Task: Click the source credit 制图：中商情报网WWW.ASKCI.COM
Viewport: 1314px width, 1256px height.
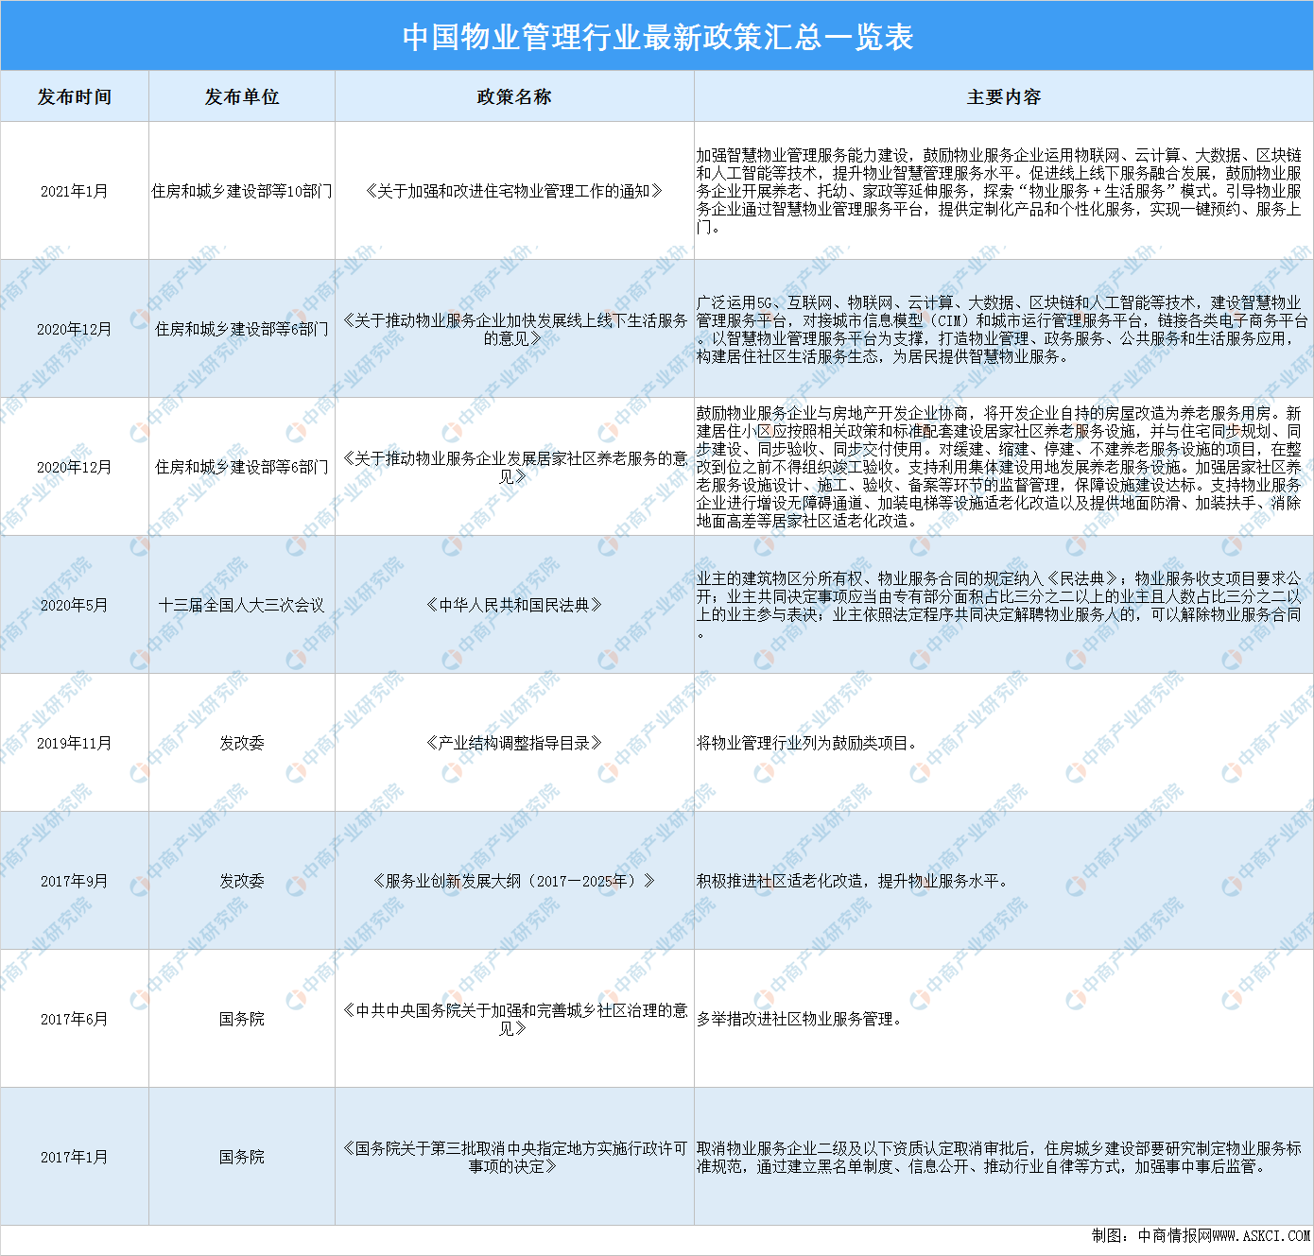Action: pyautogui.click(x=1201, y=1235)
